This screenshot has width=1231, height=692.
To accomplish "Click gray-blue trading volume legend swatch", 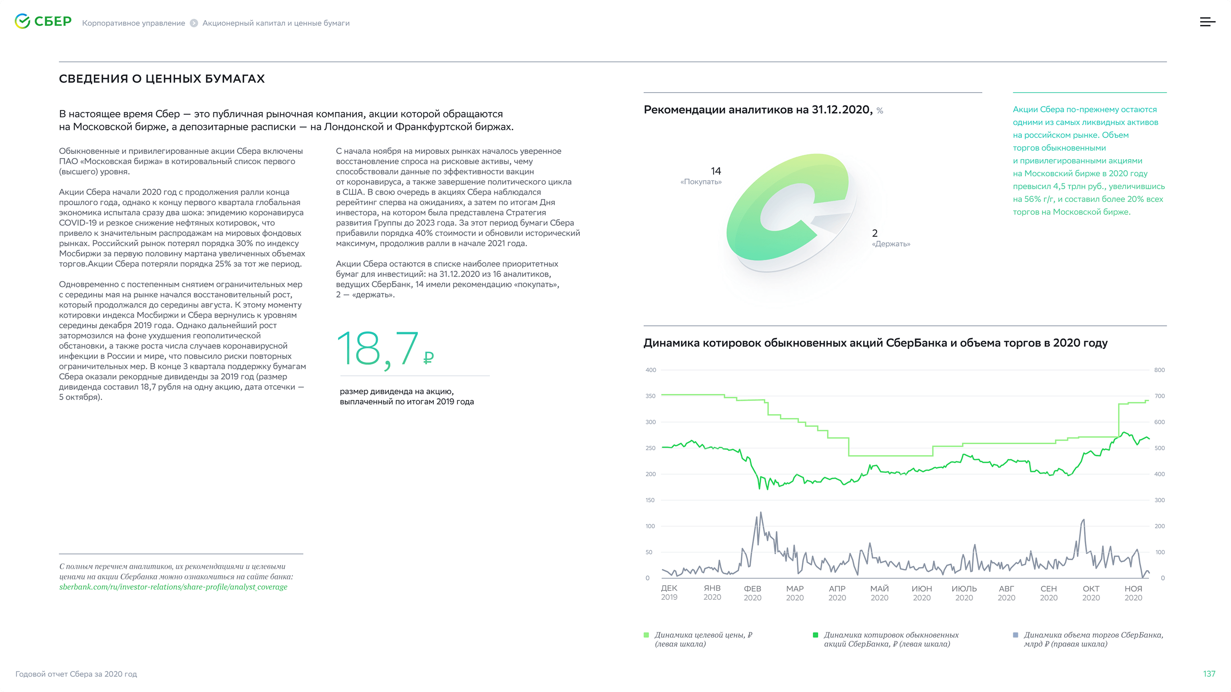I will coord(1016,635).
